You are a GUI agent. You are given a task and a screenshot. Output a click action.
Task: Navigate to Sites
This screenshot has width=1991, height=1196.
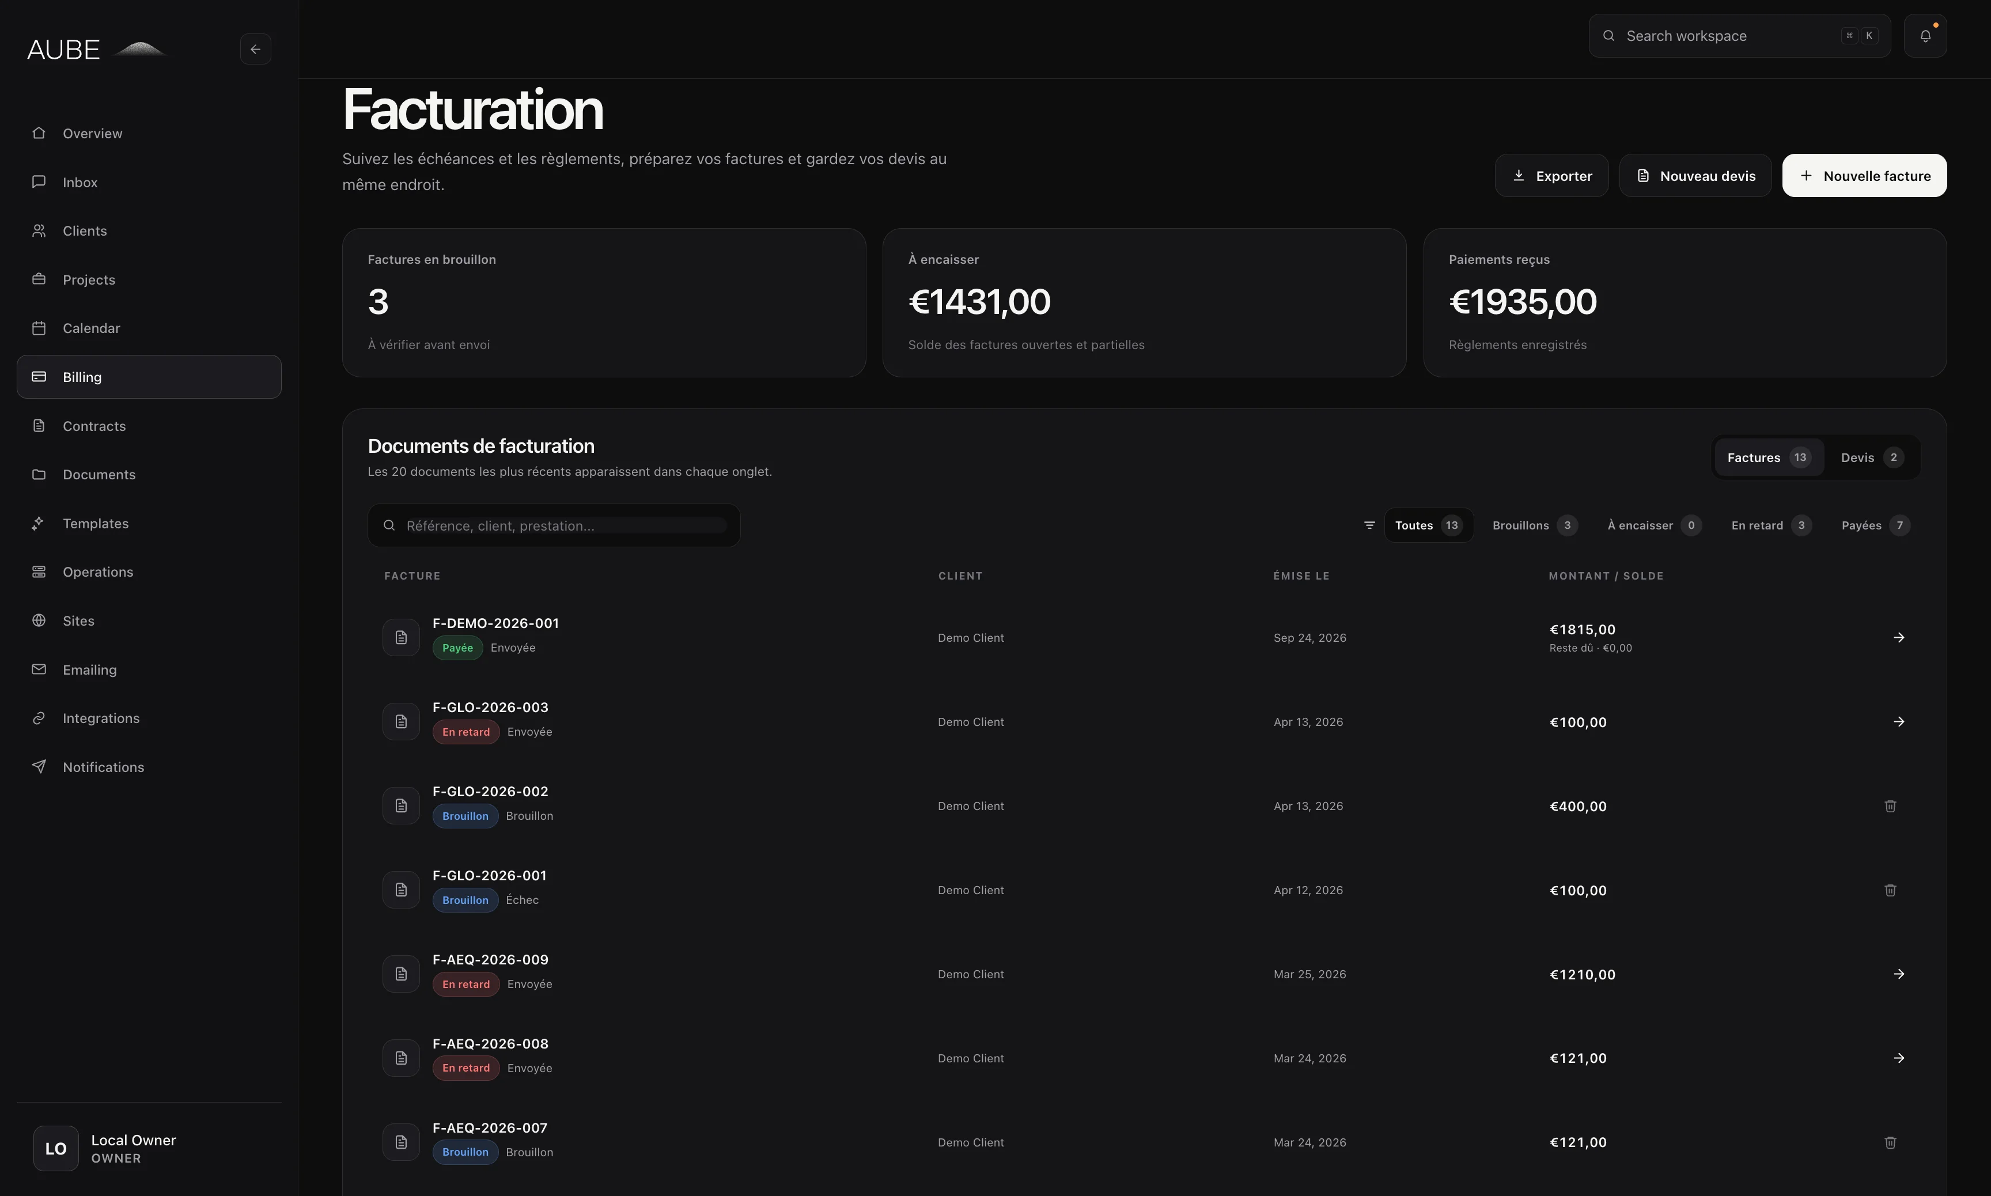[149, 620]
